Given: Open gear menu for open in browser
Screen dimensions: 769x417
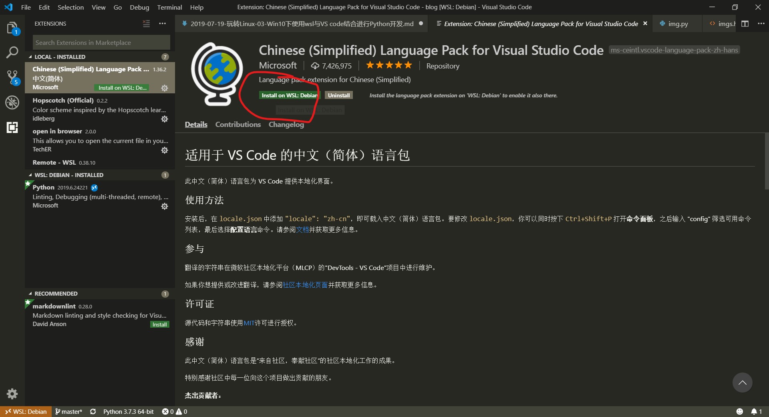Looking at the screenshot, I should 165,150.
